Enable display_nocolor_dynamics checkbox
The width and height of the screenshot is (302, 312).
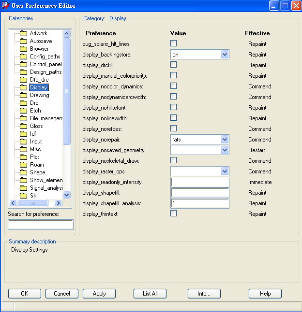pyautogui.click(x=173, y=86)
